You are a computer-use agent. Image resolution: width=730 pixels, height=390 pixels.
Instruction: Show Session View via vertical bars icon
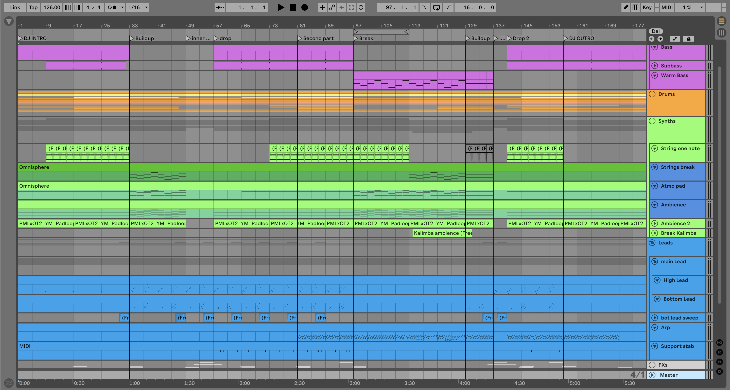[721, 32]
